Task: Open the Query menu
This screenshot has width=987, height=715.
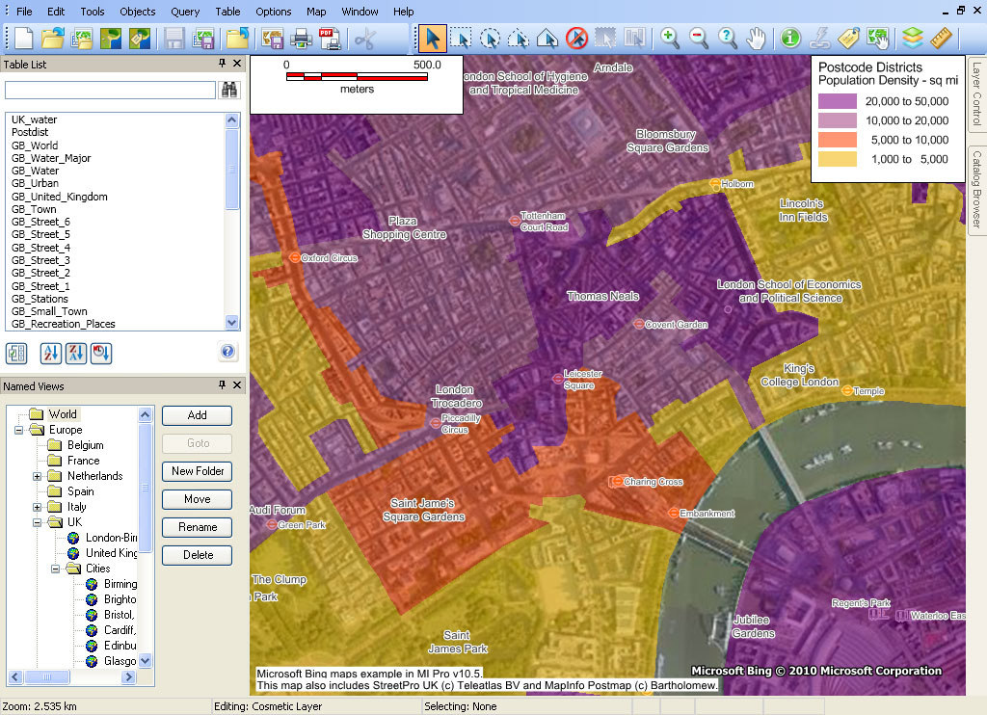Action: tap(185, 12)
